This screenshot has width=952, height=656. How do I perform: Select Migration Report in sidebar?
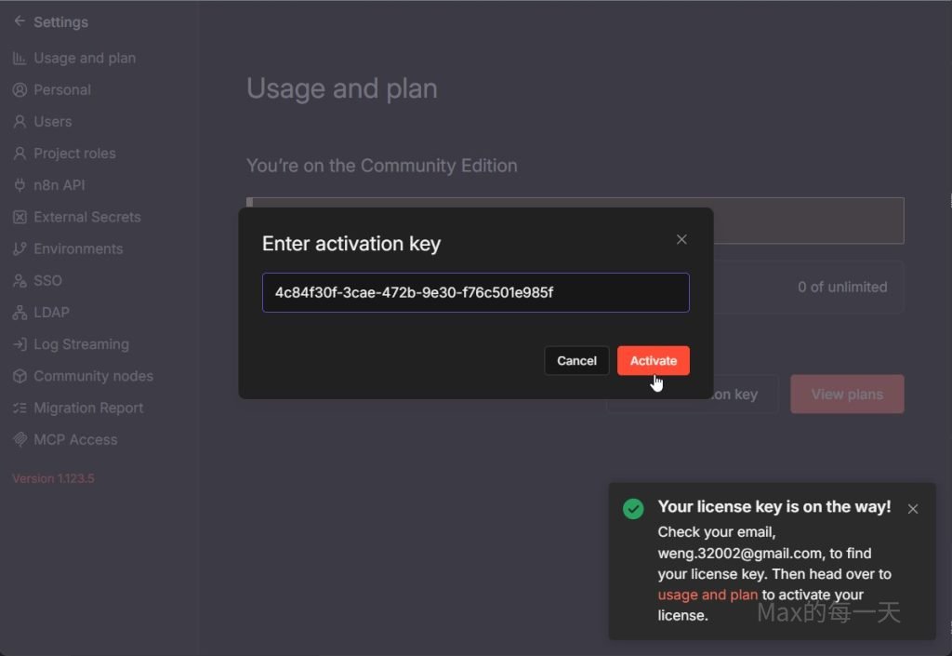[88, 408]
